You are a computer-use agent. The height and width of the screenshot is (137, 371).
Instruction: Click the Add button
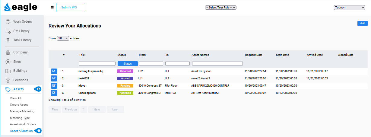363,23
